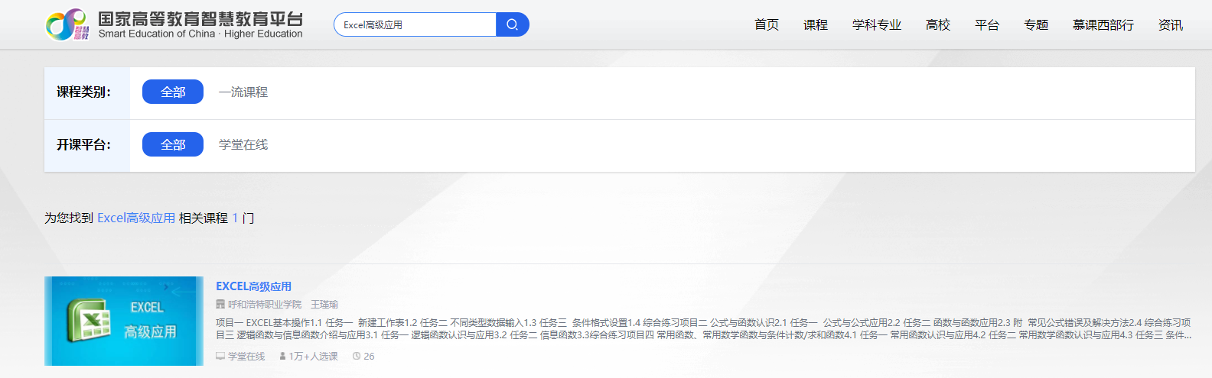This screenshot has height=378, width=1212.
Task: Open the 专题 navigation item
Action: click(x=1035, y=24)
